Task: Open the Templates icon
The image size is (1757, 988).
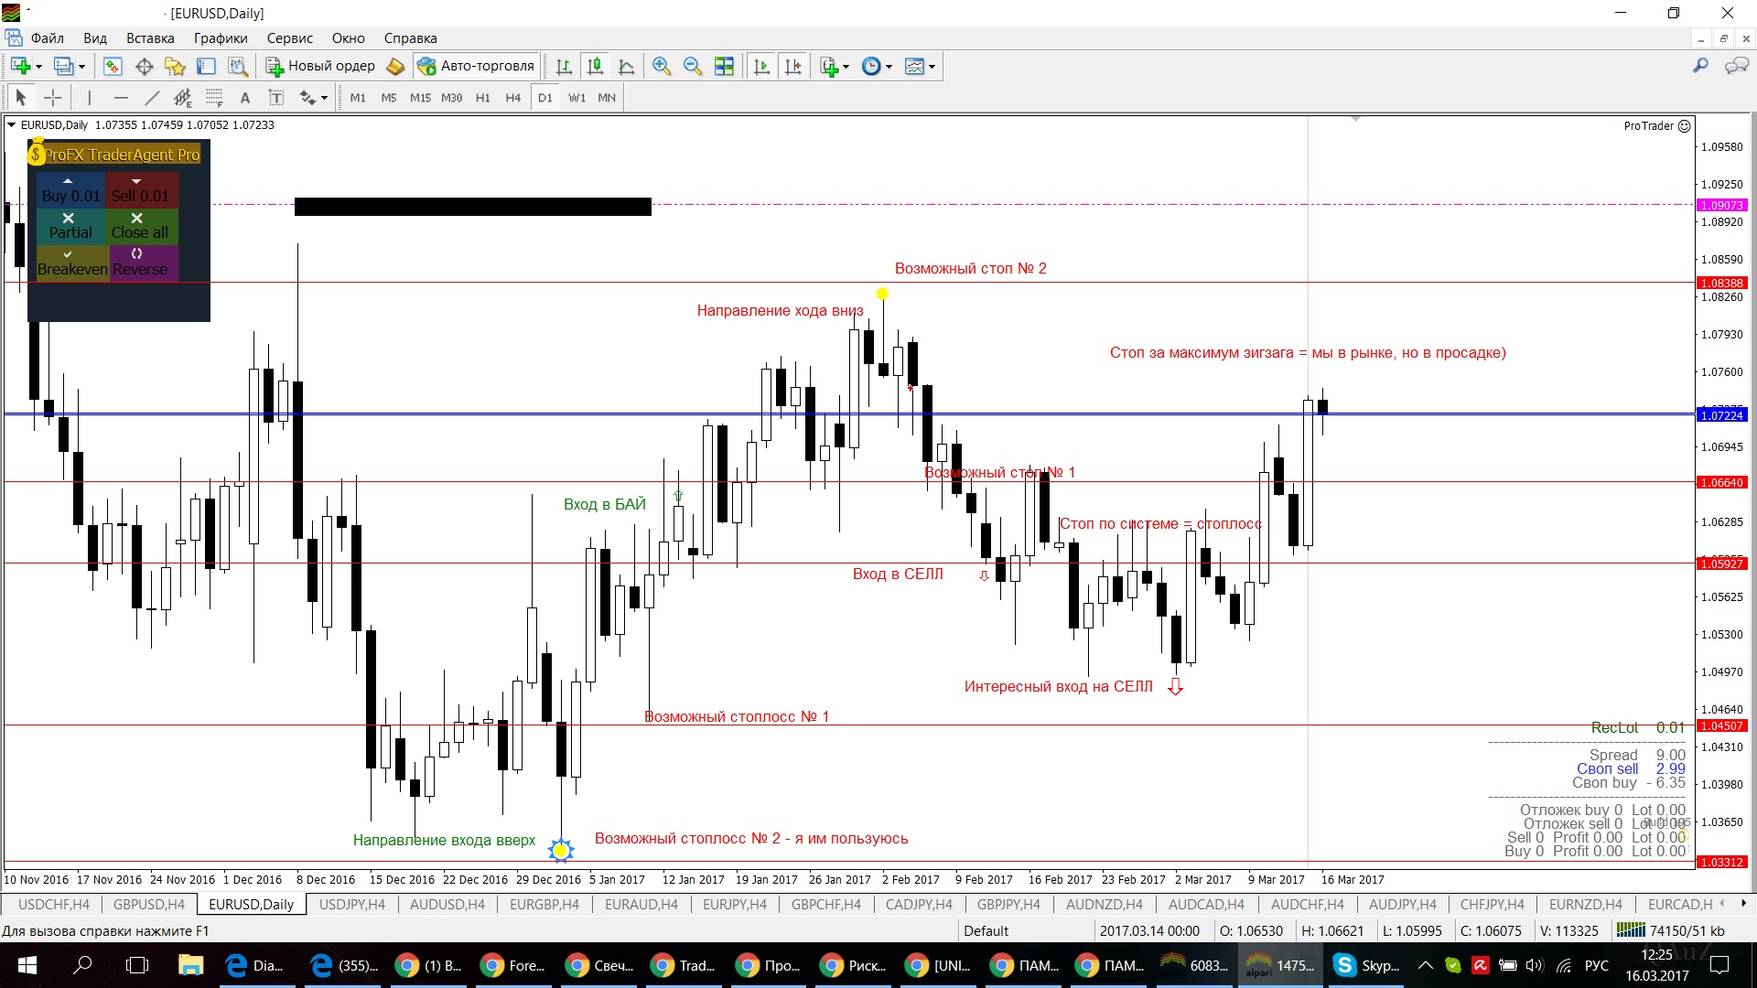Action: click(x=914, y=66)
